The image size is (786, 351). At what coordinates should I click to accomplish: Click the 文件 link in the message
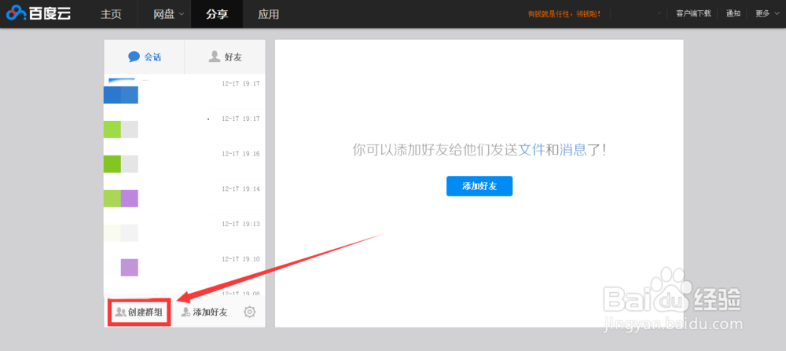[x=531, y=150]
